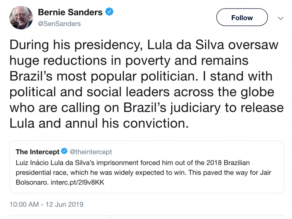This screenshot has height=219, width=292.
Task: Click "Luiz Inácio Lula da Silva's imprisonment" text
Action: pos(75,163)
